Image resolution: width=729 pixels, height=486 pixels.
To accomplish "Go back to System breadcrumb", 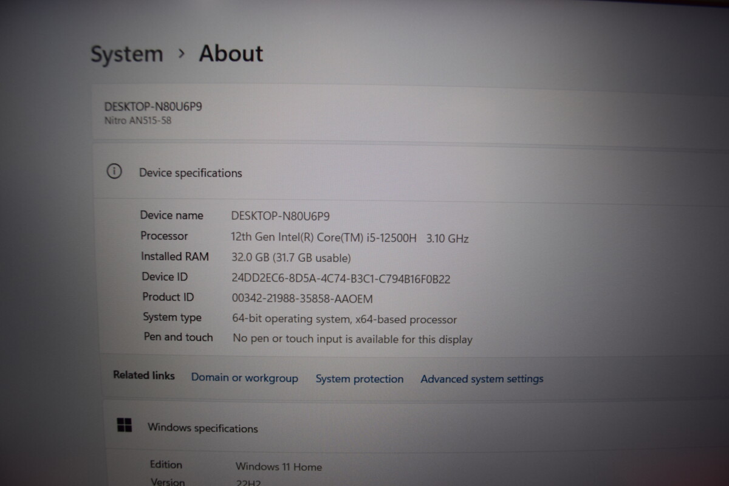I will (127, 54).
